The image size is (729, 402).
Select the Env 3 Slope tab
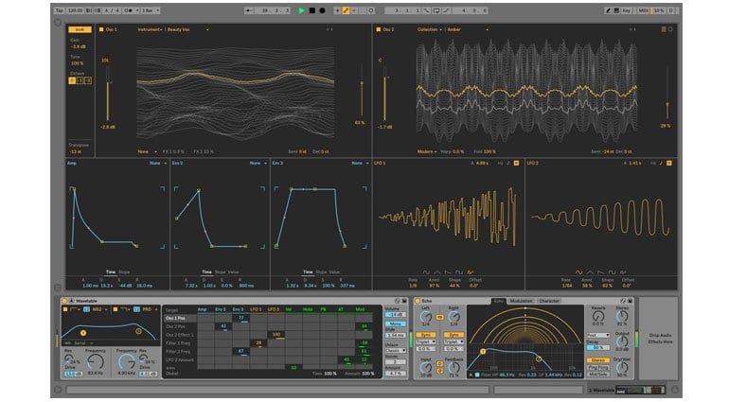(321, 271)
